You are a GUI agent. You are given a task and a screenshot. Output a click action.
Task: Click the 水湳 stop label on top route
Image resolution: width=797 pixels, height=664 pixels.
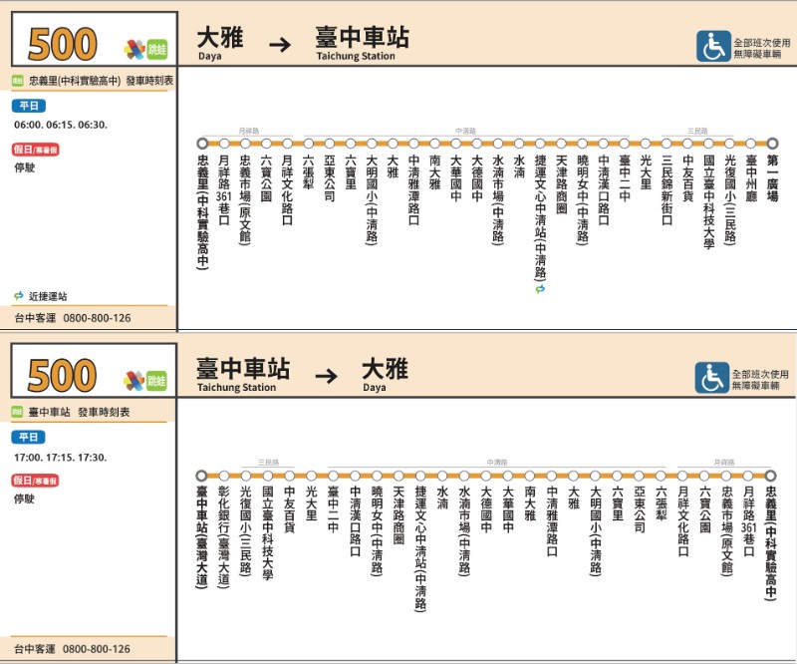[x=518, y=166]
